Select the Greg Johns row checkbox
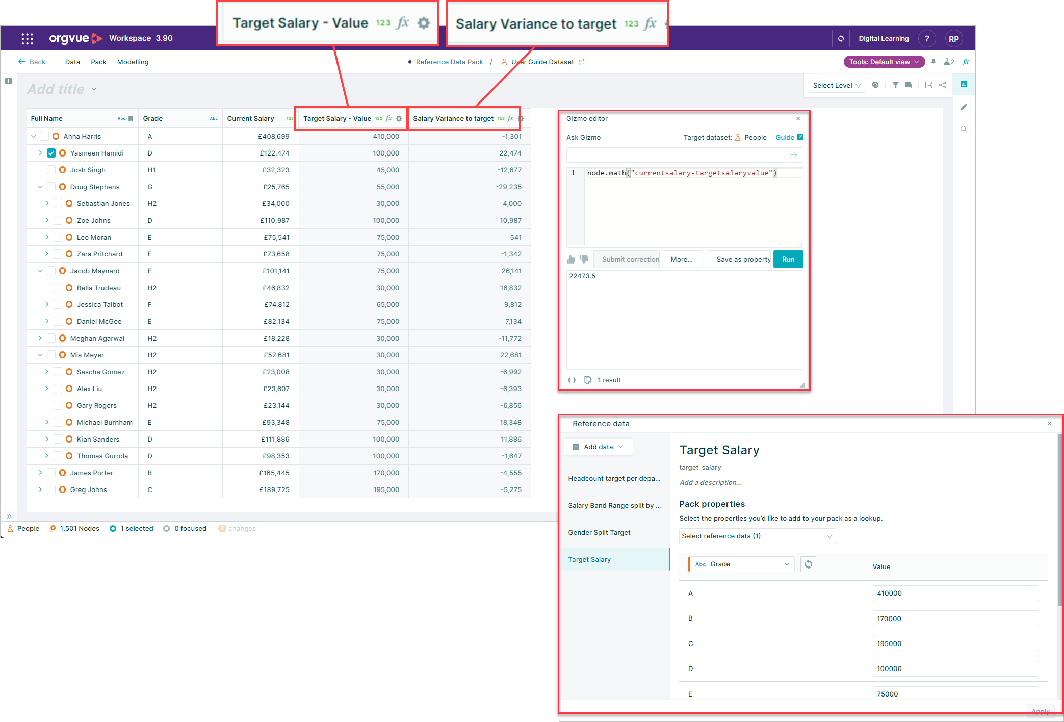The image size is (1064, 722). [51, 489]
